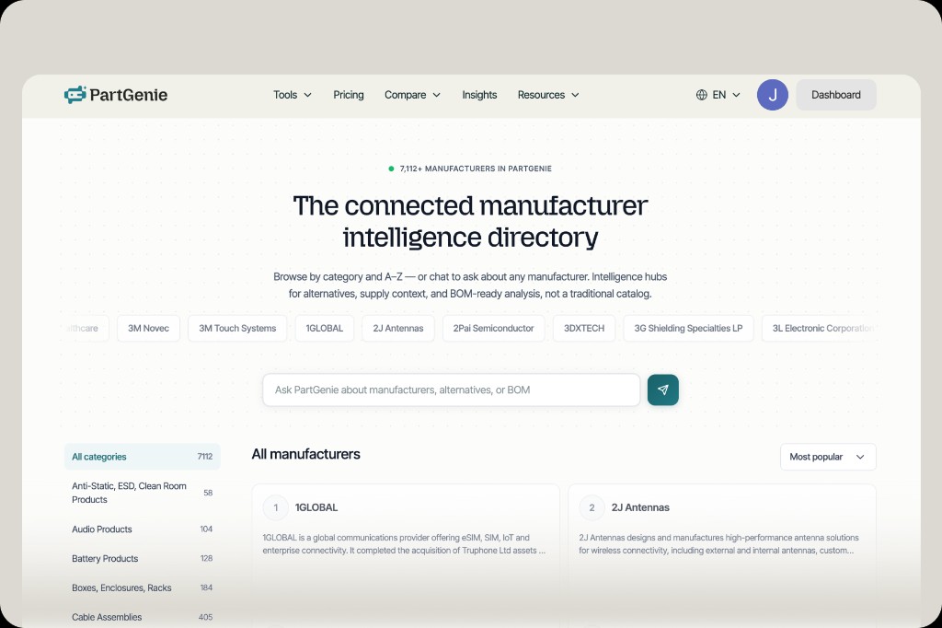
Task: Open the Most popular sort dropdown
Action: click(828, 457)
